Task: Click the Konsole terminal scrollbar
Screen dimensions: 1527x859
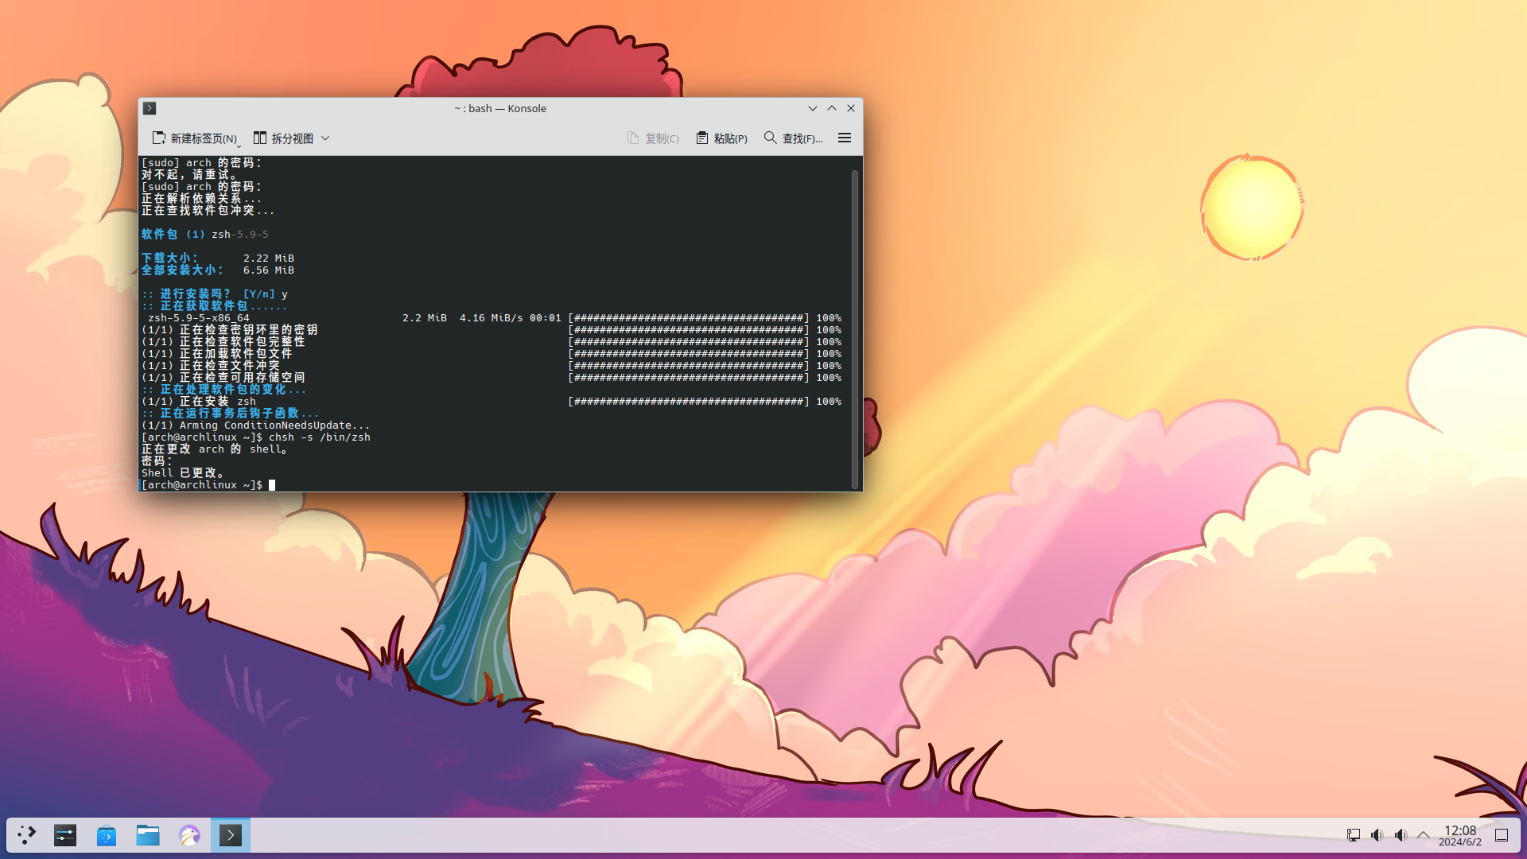Action: pos(855,328)
